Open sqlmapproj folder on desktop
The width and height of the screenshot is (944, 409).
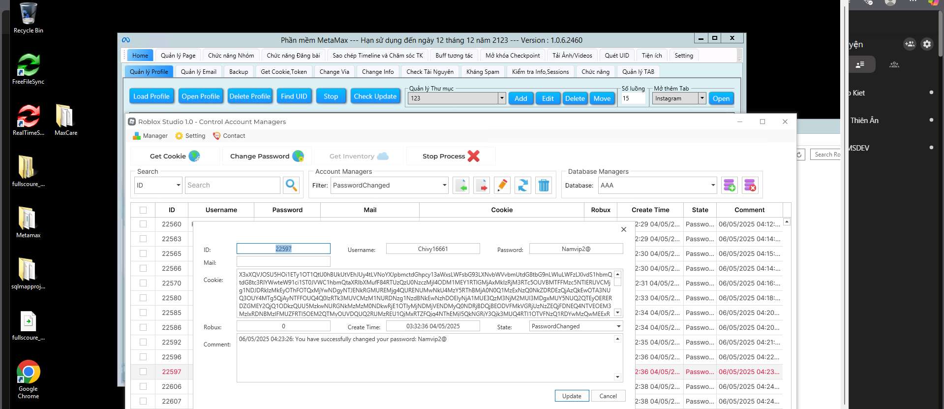(28, 274)
